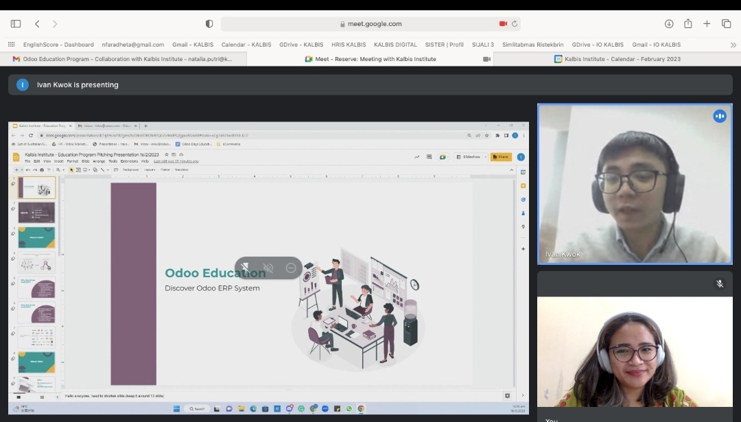Open the SISTER | Profil bookmark
Screen dimensions: 741x422
pyautogui.click(x=444, y=45)
